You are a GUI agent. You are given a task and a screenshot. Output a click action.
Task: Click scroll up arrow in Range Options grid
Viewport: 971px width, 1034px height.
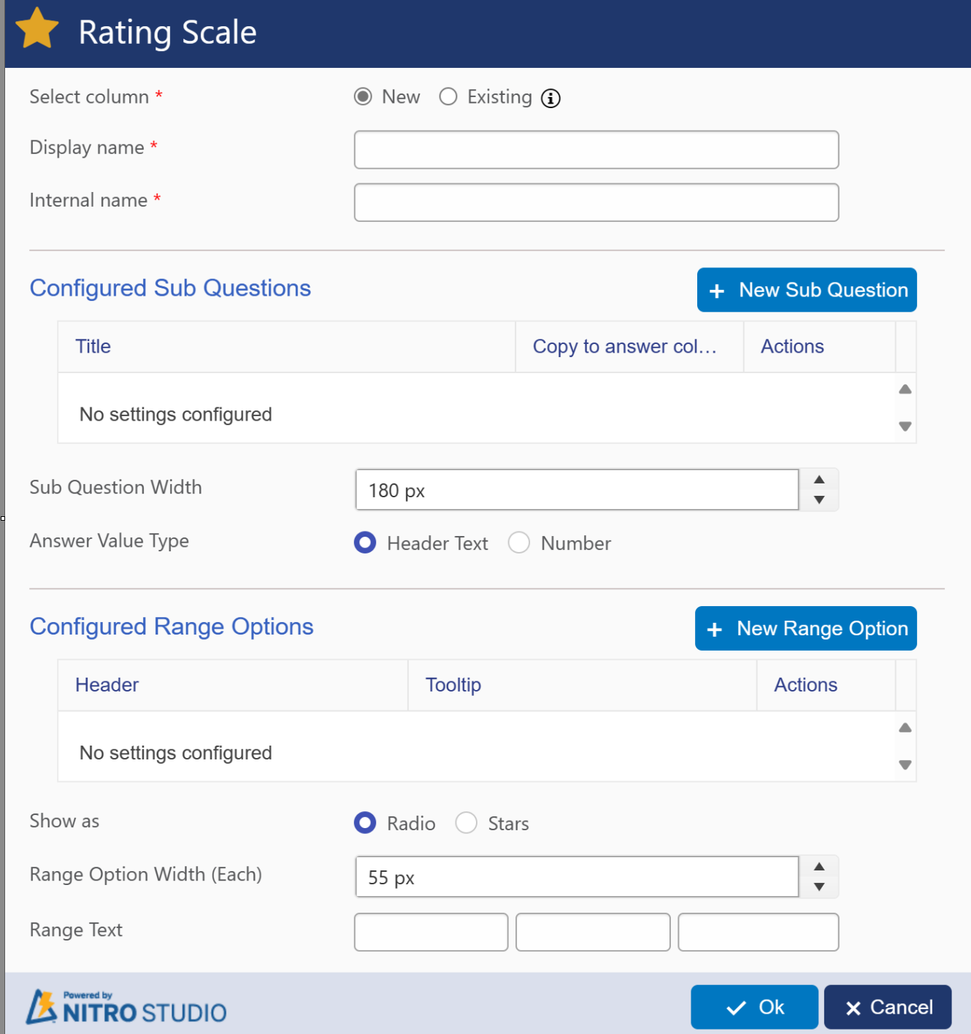(905, 728)
